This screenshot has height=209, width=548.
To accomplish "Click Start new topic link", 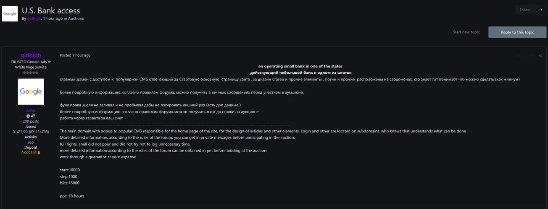I will click(466, 32).
